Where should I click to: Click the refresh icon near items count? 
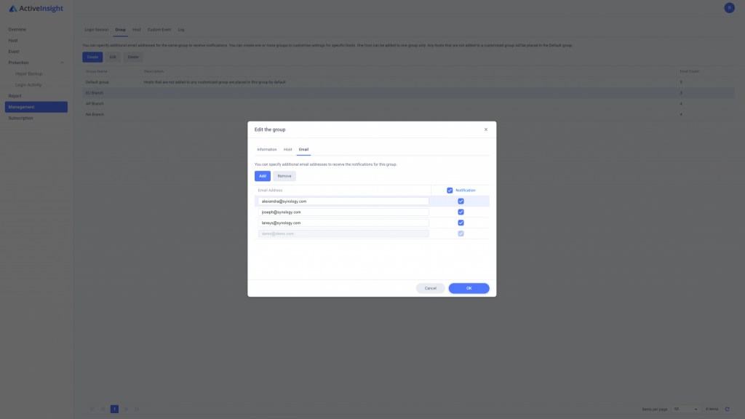[727, 409]
